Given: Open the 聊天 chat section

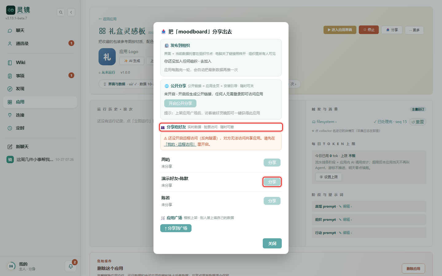Looking at the screenshot, I should (x=40, y=30).
